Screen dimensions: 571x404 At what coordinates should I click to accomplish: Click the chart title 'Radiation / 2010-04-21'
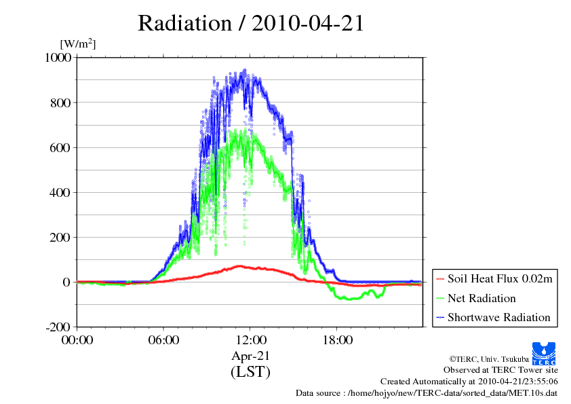pyautogui.click(x=251, y=23)
